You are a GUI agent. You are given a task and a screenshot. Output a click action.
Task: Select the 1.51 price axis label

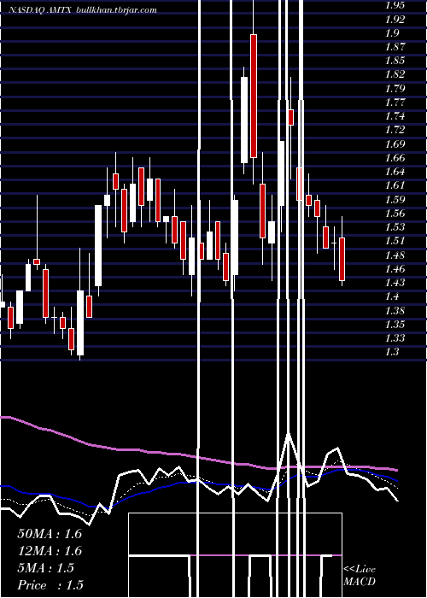[395, 241]
